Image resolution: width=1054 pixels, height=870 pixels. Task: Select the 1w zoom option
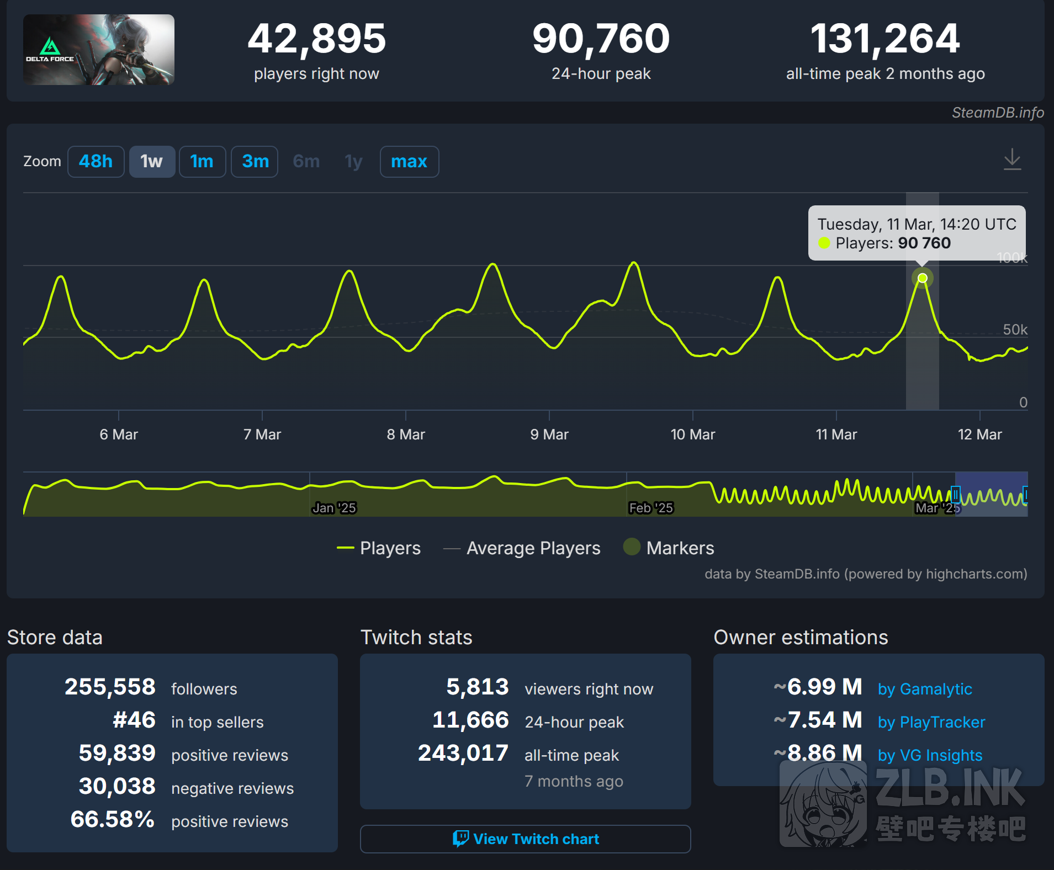[152, 162]
